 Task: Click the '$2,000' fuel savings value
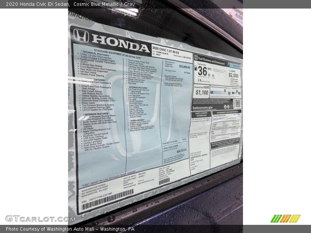[234, 75]
